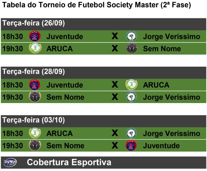Click Juventude crest in 26/09 18h30 match
Image resolution: width=207 pixels, height=171 pixels.
tap(35, 36)
